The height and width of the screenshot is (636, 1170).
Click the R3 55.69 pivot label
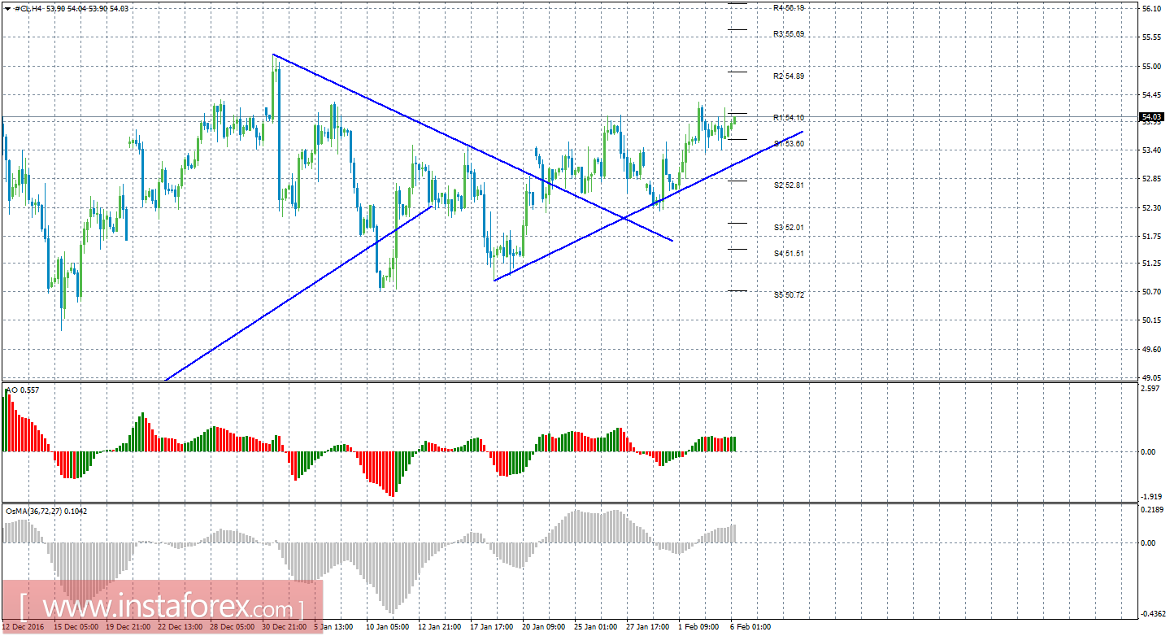point(789,34)
